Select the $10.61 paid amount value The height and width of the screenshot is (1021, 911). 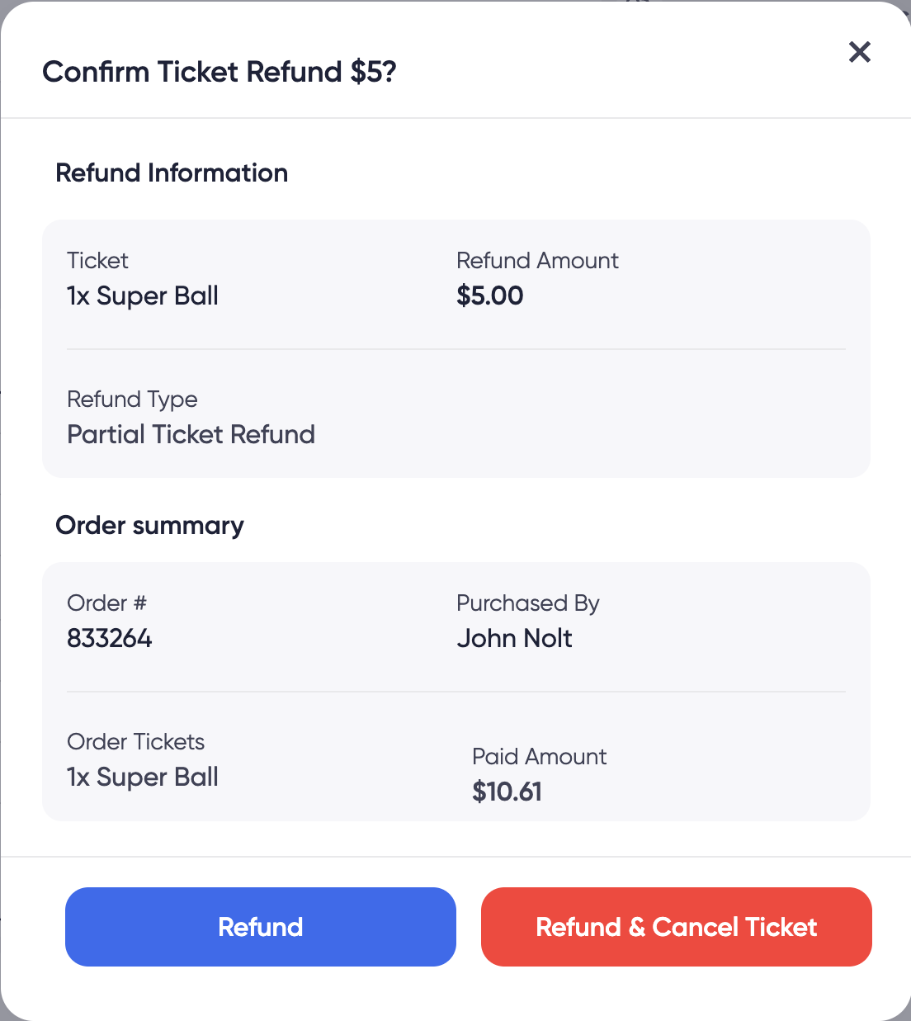click(x=507, y=792)
